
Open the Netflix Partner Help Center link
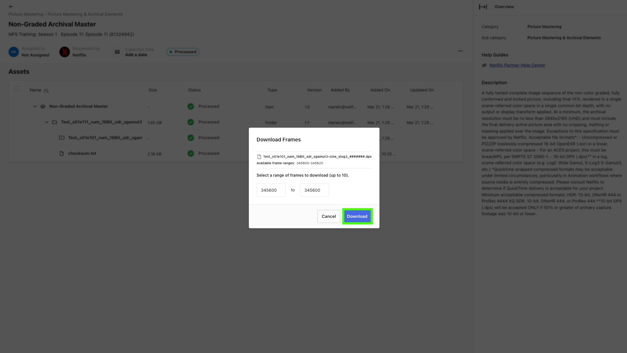coord(517,65)
